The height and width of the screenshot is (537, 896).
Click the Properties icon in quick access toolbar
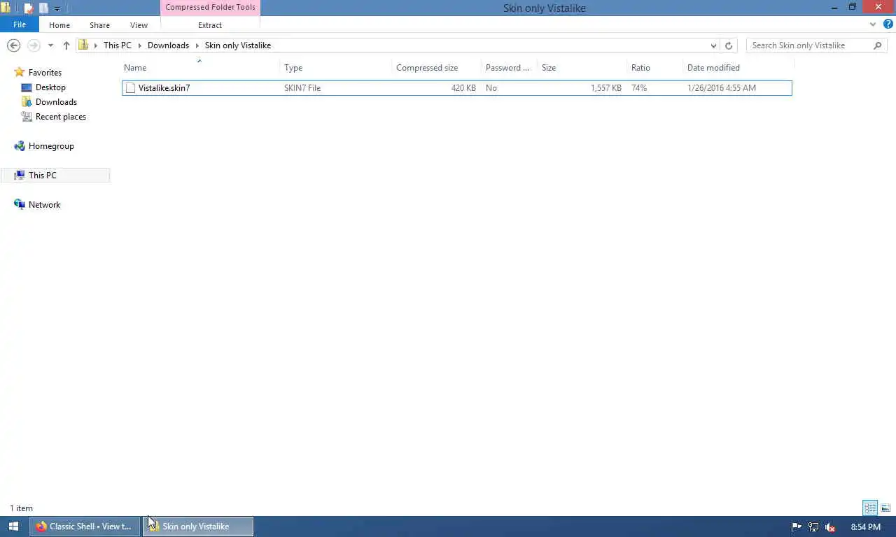point(29,8)
